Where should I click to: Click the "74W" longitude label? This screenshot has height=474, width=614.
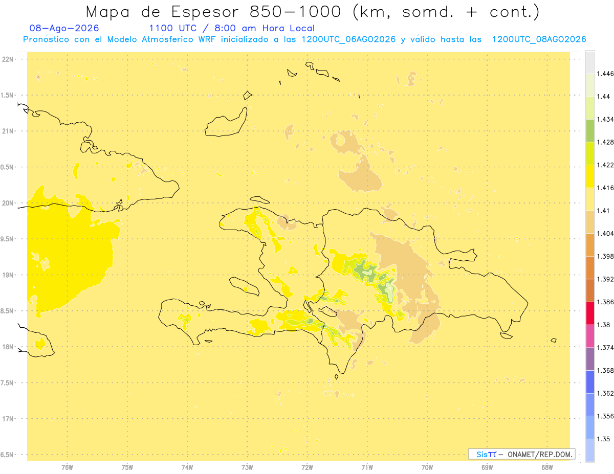tap(187, 467)
